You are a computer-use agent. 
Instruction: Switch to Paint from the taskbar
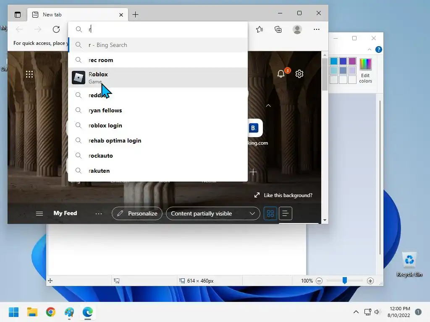[x=69, y=312]
